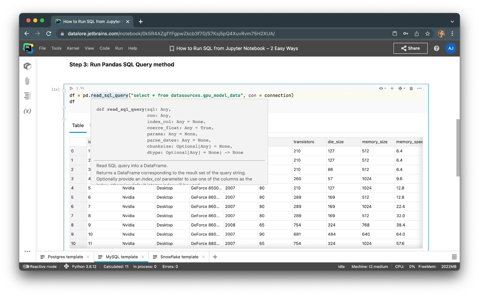479x296 pixels.
Task: Toggle the Reactive mode switch
Action: point(27,266)
